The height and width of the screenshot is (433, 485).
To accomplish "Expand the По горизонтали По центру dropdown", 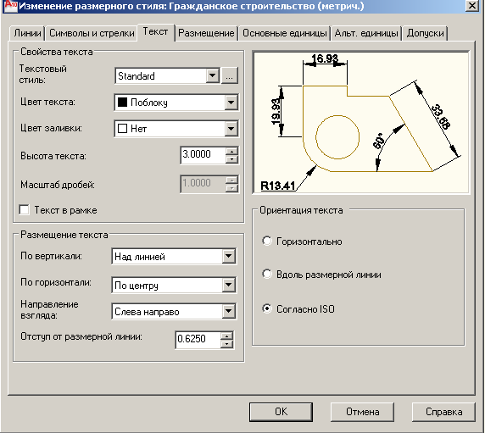I will point(229,285).
